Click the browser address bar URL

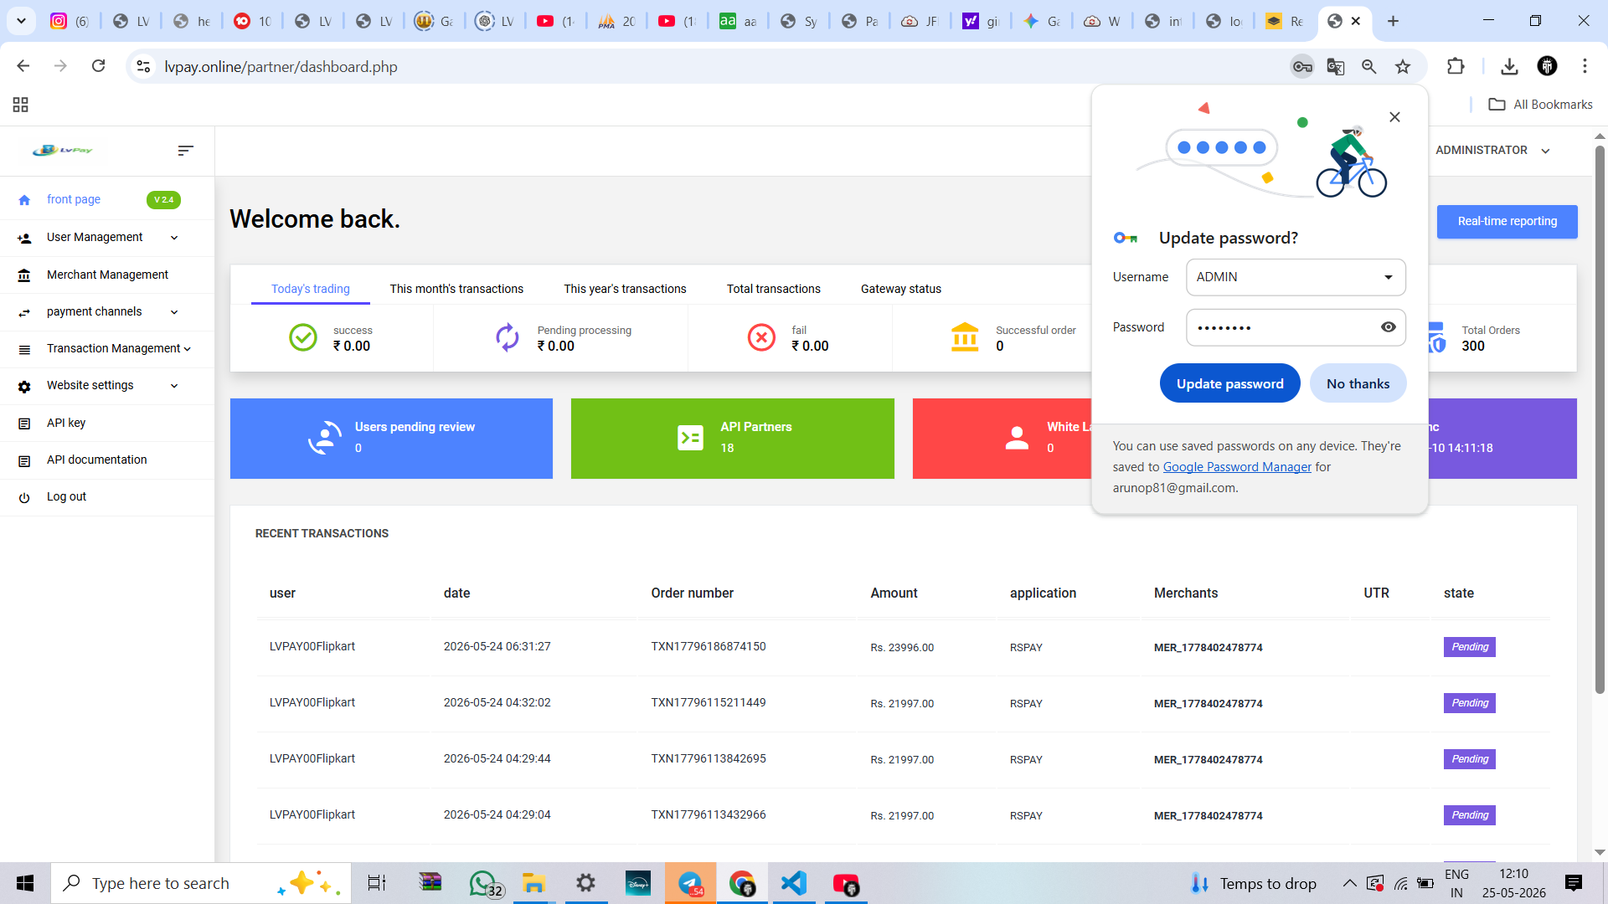coord(281,67)
